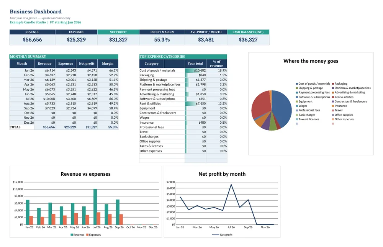383x247 pixels.
Task: Select the NET PROFIT value $31,327 card
Action: pos(118,39)
